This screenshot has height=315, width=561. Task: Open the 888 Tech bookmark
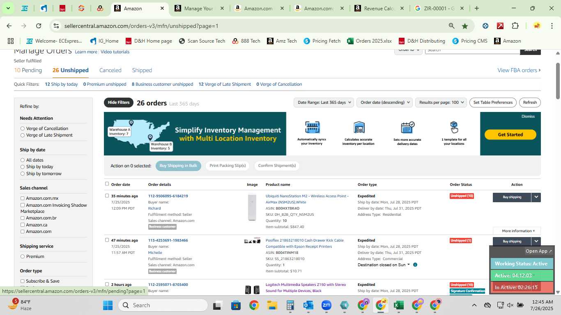pos(246,41)
